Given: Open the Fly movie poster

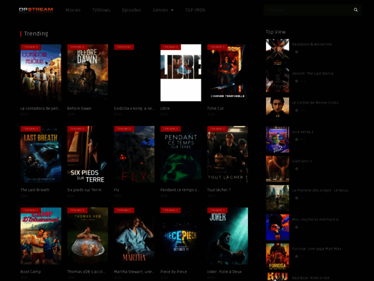Looking at the screenshot, I should pos(135,154).
